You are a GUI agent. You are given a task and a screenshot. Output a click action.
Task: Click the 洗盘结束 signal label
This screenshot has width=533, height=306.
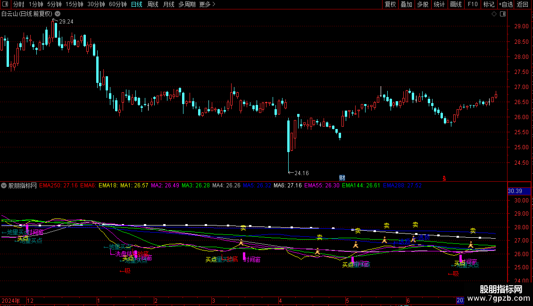(126, 253)
